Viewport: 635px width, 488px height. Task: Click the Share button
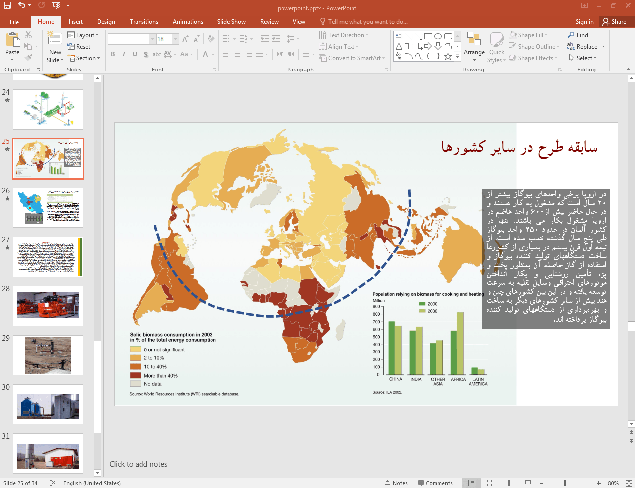614,22
